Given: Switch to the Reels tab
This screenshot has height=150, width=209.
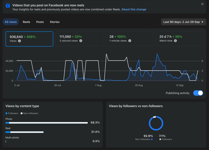Looking at the screenshot, I should click(x=26, y=22).
